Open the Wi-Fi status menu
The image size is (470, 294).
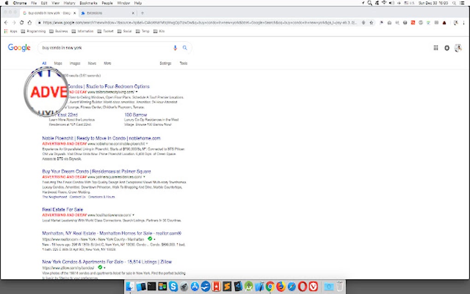384,3
